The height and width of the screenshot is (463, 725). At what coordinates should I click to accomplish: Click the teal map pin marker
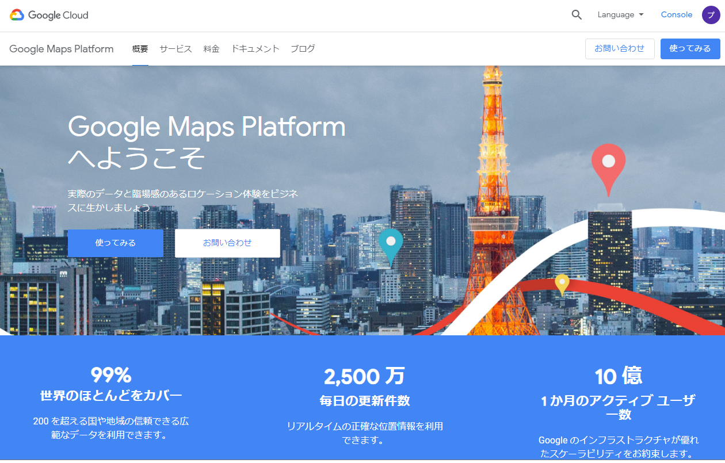(x=391, y=247)
